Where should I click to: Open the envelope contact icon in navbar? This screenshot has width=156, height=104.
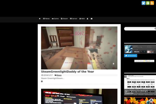[92, 19]
